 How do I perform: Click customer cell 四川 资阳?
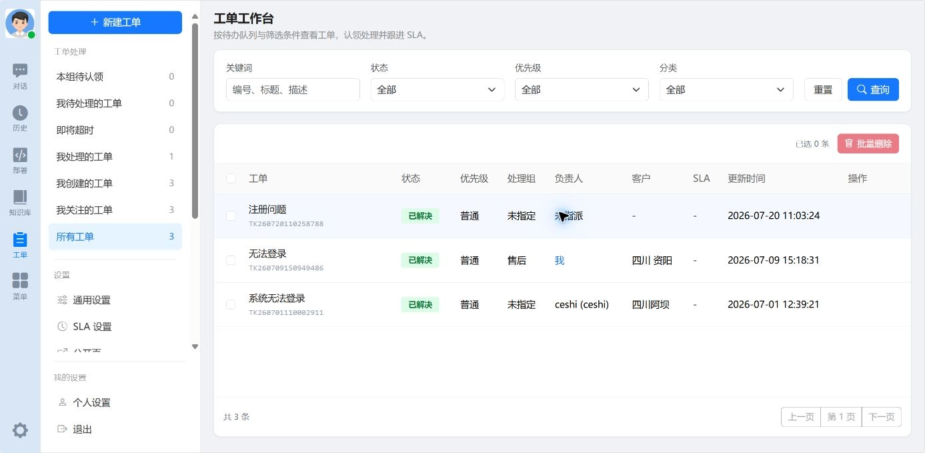(652, 261)
